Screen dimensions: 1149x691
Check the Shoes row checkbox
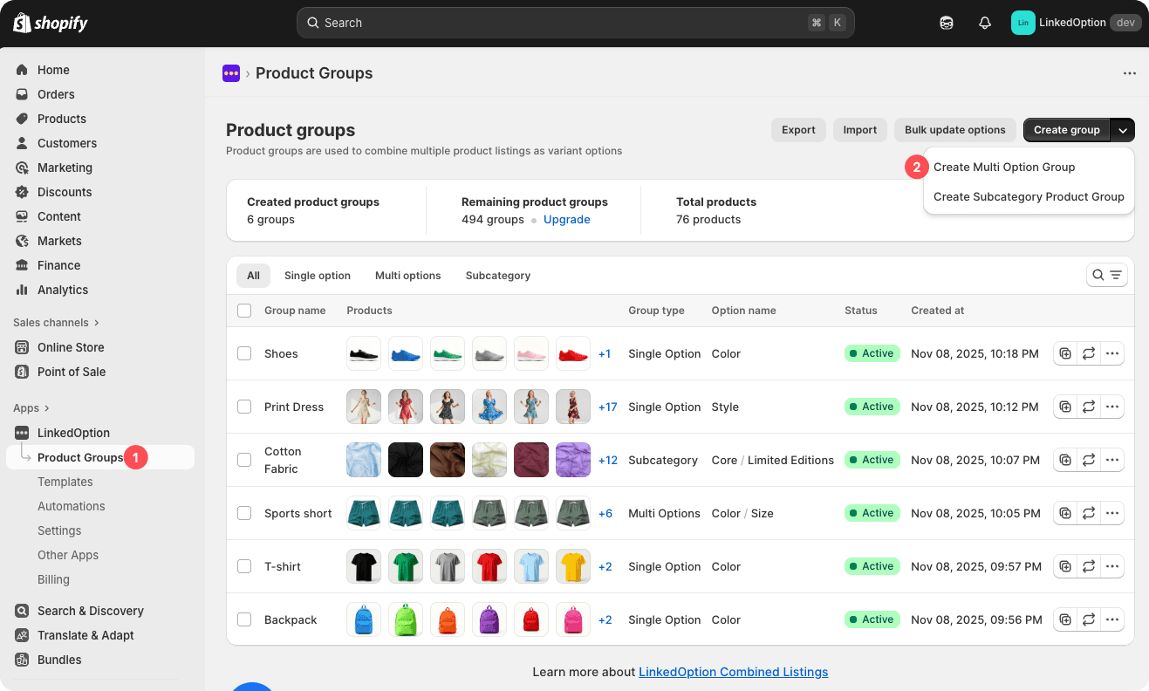(244, 353)
